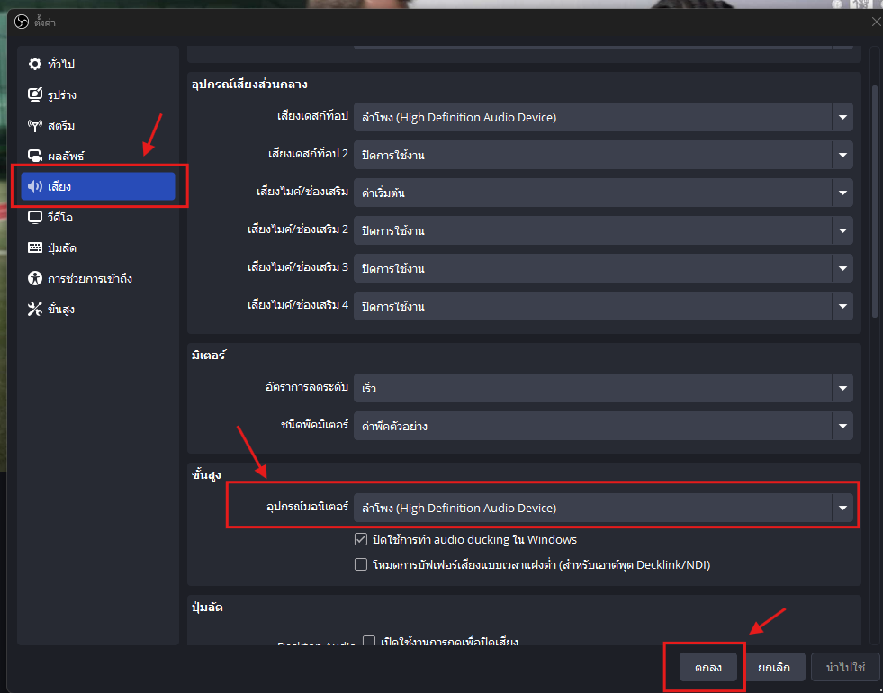Screen dimensions: 883x693
Task: Switch to the ผลลัพธ์ settings category
Action: pos(98,156)
